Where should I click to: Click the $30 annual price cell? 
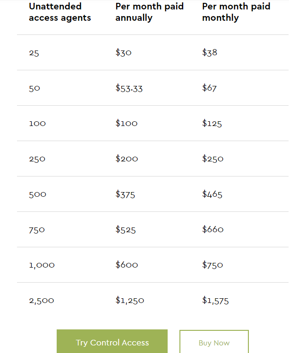(x=123, y=52)
